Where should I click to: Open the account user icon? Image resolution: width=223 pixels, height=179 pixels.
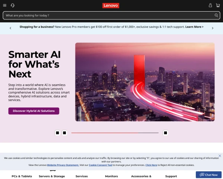coord(210,6)
